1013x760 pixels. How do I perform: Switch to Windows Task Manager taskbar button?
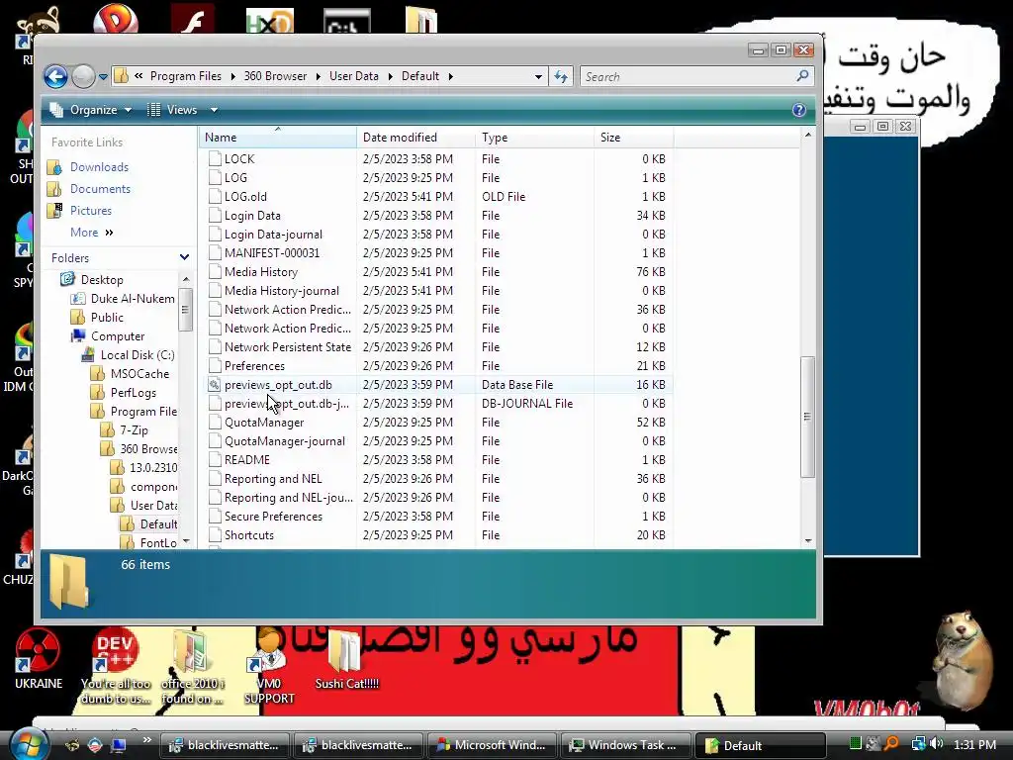point(625,745)
